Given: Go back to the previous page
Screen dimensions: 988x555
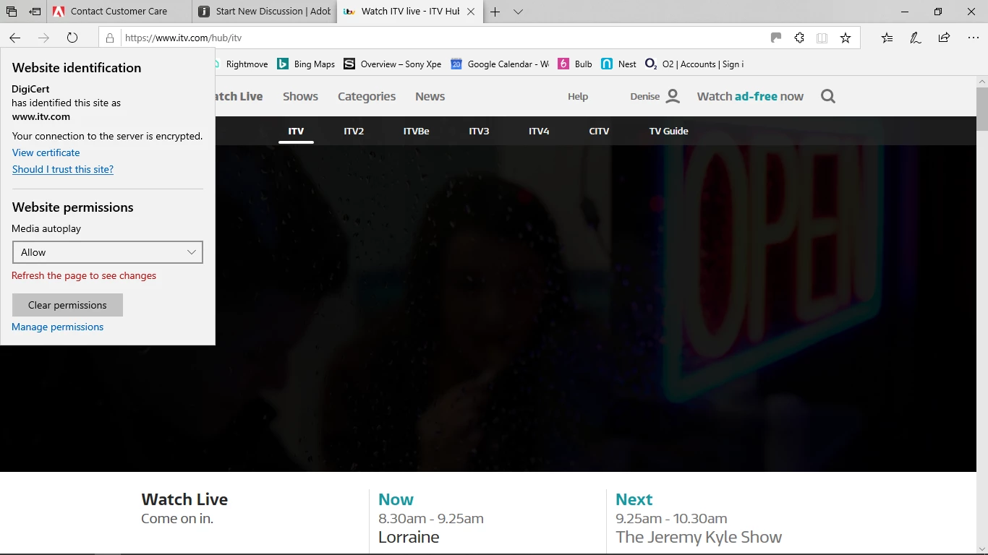Looking at the screenshot, I should 14,38.
